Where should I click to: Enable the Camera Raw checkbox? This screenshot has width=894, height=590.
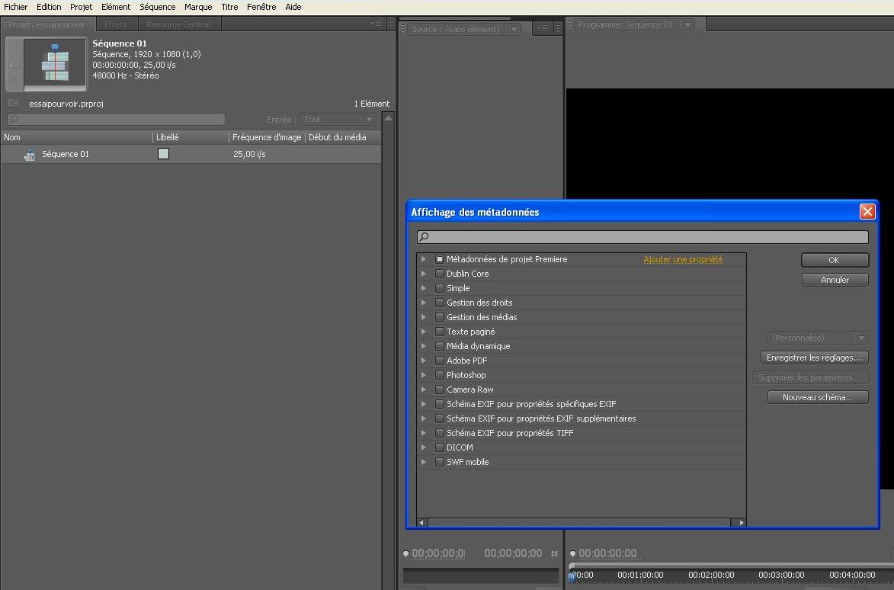point(440,390)
